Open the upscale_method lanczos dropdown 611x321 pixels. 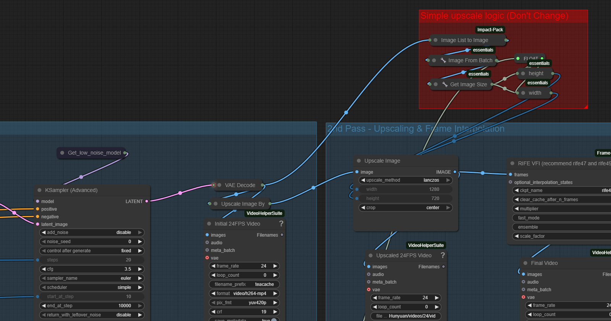pos(406,180)
